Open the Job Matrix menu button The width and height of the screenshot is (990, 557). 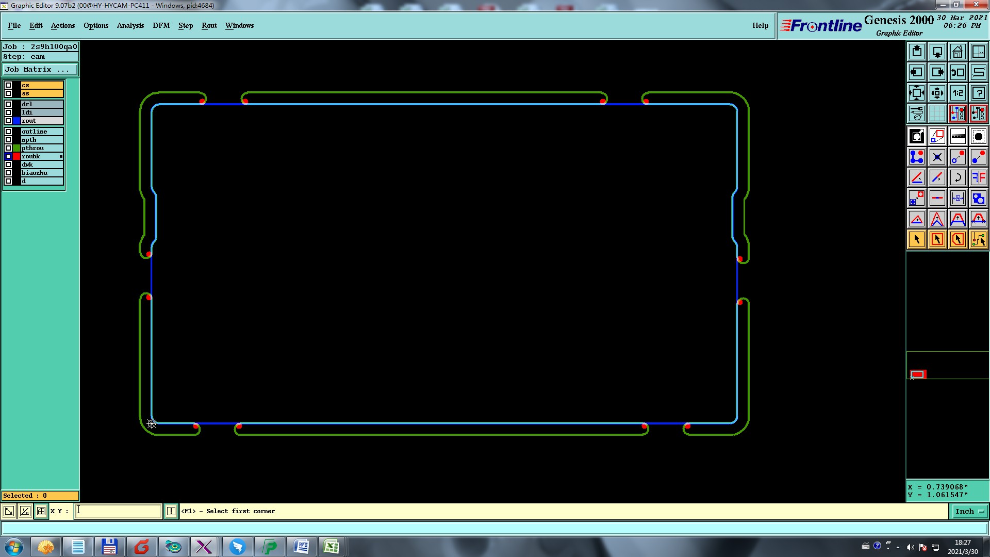click(x=40, y=69)
